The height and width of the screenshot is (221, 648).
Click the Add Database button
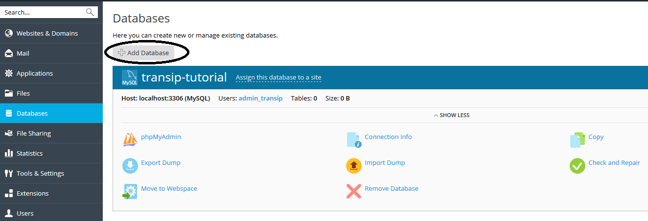point(143,53)
